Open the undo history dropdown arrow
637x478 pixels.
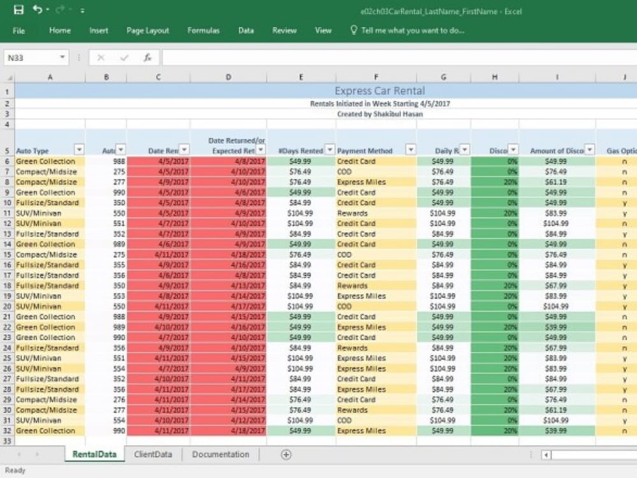click(x=48, y=10)
